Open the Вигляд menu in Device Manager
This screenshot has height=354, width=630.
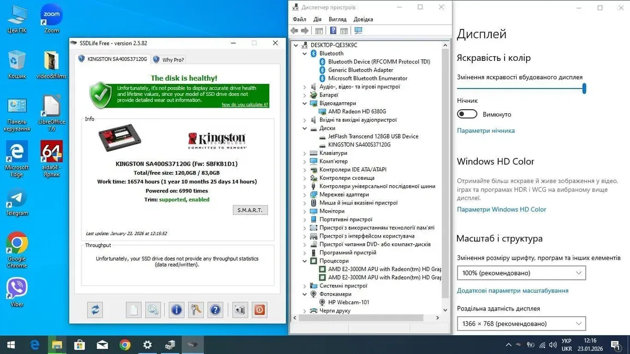(338, 19)
